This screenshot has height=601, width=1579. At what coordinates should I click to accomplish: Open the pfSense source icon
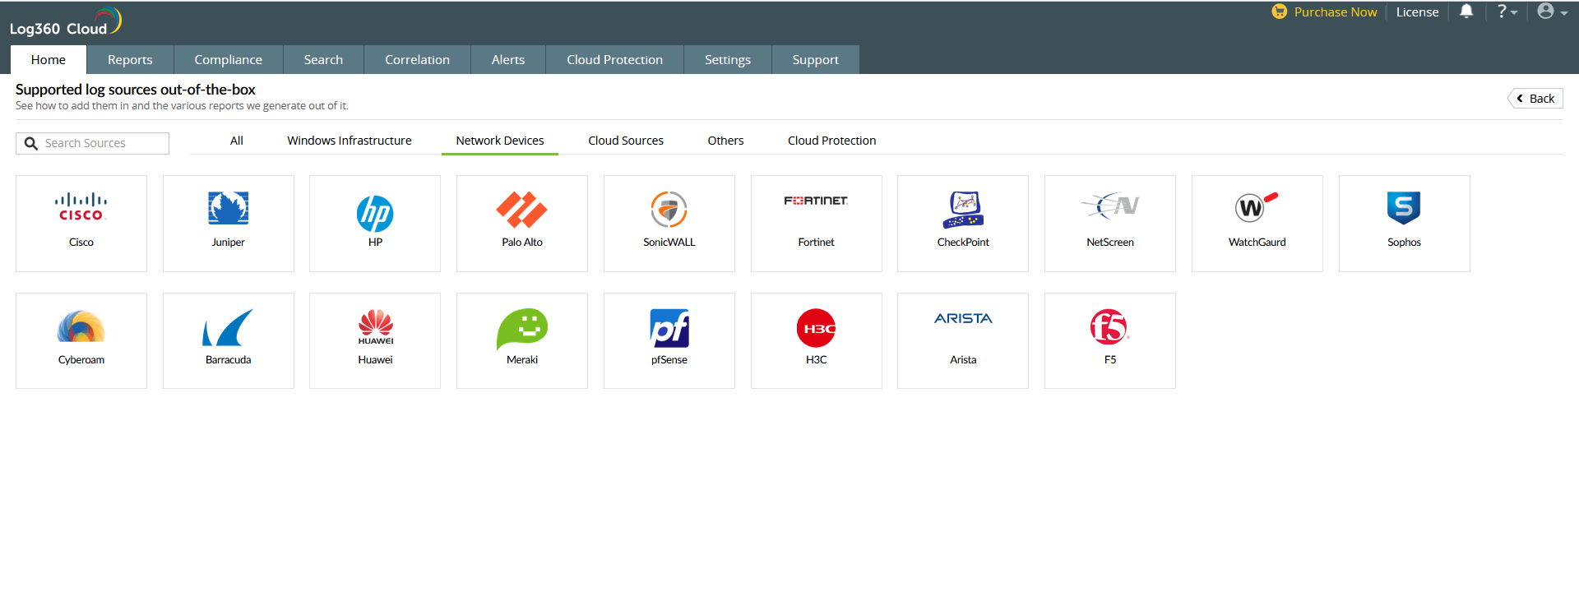669,328
